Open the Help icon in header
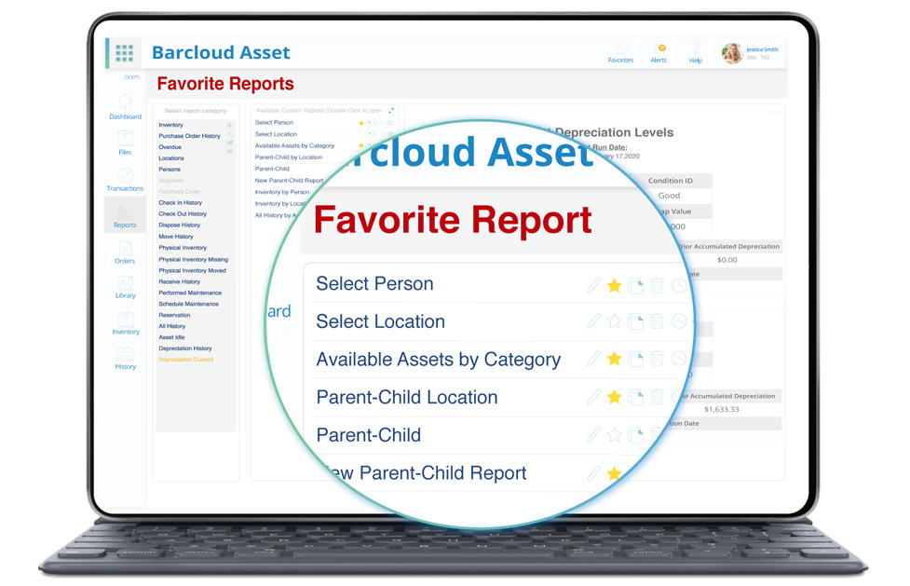Screen dimensions: 910x586 pos(695,53)
